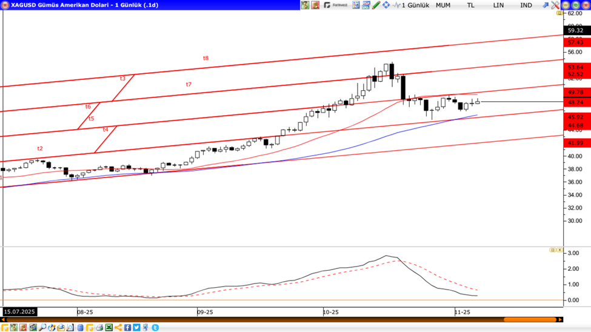This screenshot has height=332, width=591.
Task: Open the 1 Günlük period selector
Action: tap(415, 5)
